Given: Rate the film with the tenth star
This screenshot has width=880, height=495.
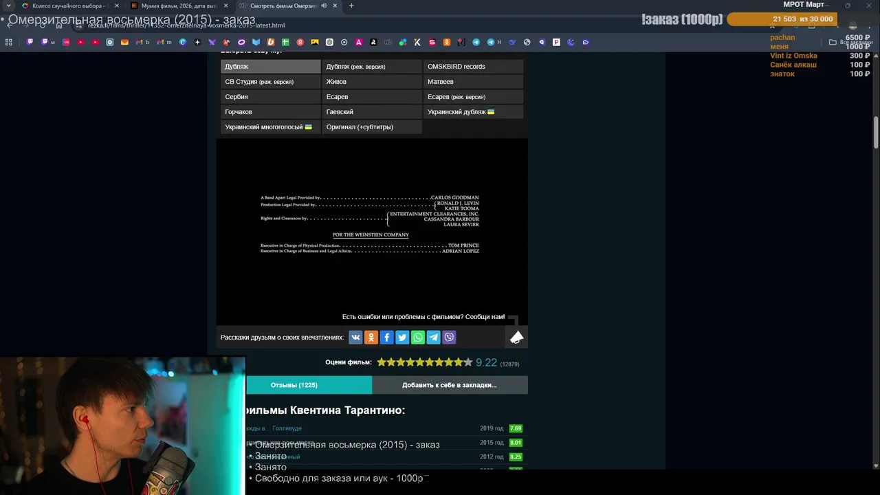Looking at the screenshot, I should pyautogui.click(x=468, y=362).
